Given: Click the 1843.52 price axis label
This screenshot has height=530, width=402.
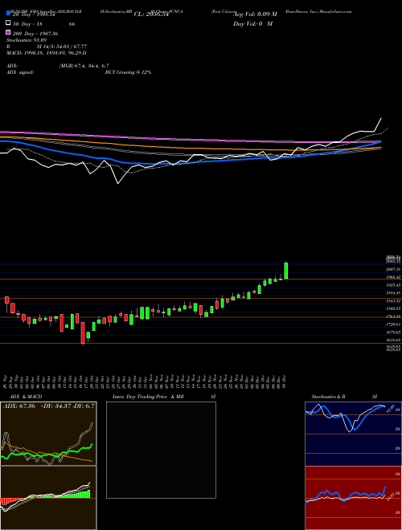Looking at the screenshot, I should click(393, 301).
